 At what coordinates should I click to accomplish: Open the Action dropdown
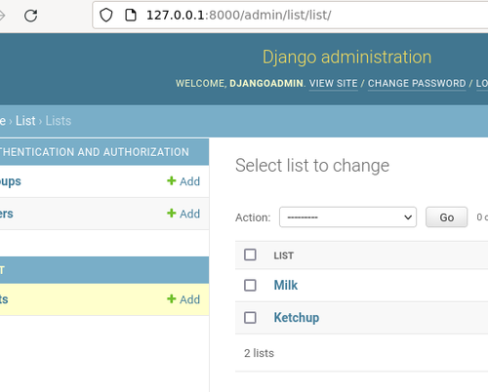click(347, 217)
